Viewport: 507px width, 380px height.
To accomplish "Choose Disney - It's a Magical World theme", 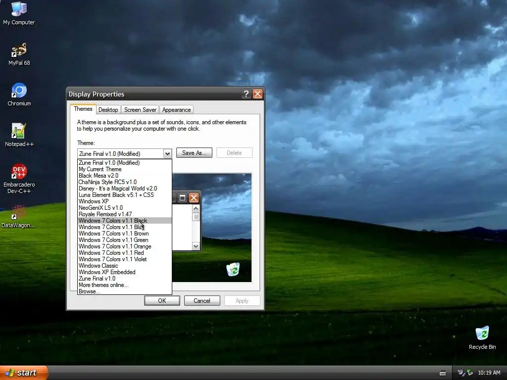I will coord(124,189).
